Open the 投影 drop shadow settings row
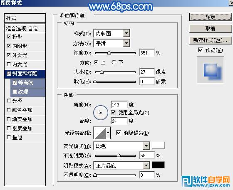233x190 pixels. pos(25,37)
